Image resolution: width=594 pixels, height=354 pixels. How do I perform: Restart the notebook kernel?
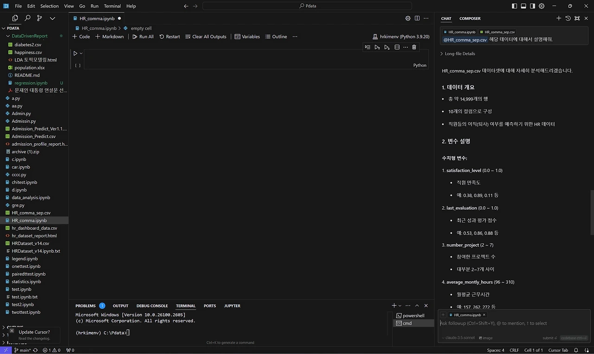point(169,37)
